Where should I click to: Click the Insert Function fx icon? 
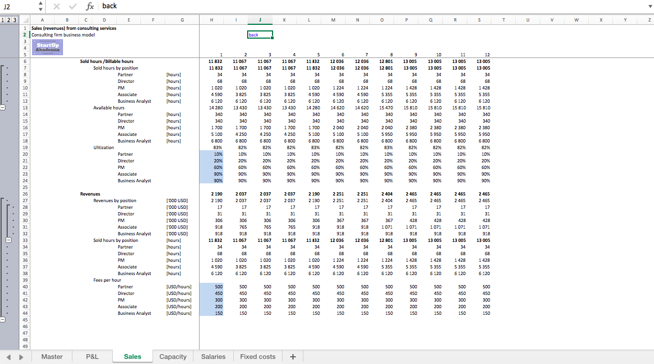click(90, 6)
